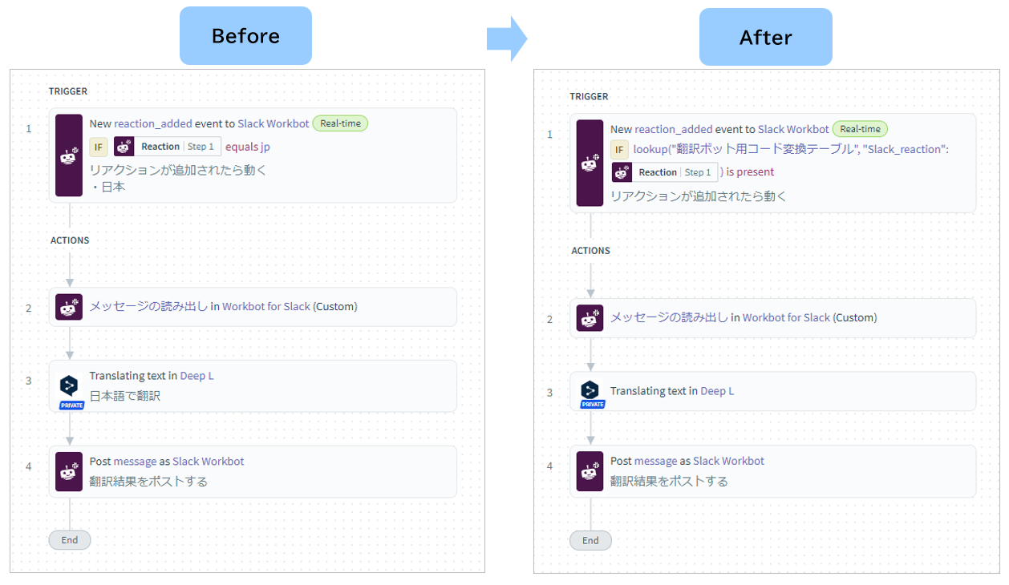Click the Slack Workbot trigger icon in After recipe

click(x=590, y=163)
